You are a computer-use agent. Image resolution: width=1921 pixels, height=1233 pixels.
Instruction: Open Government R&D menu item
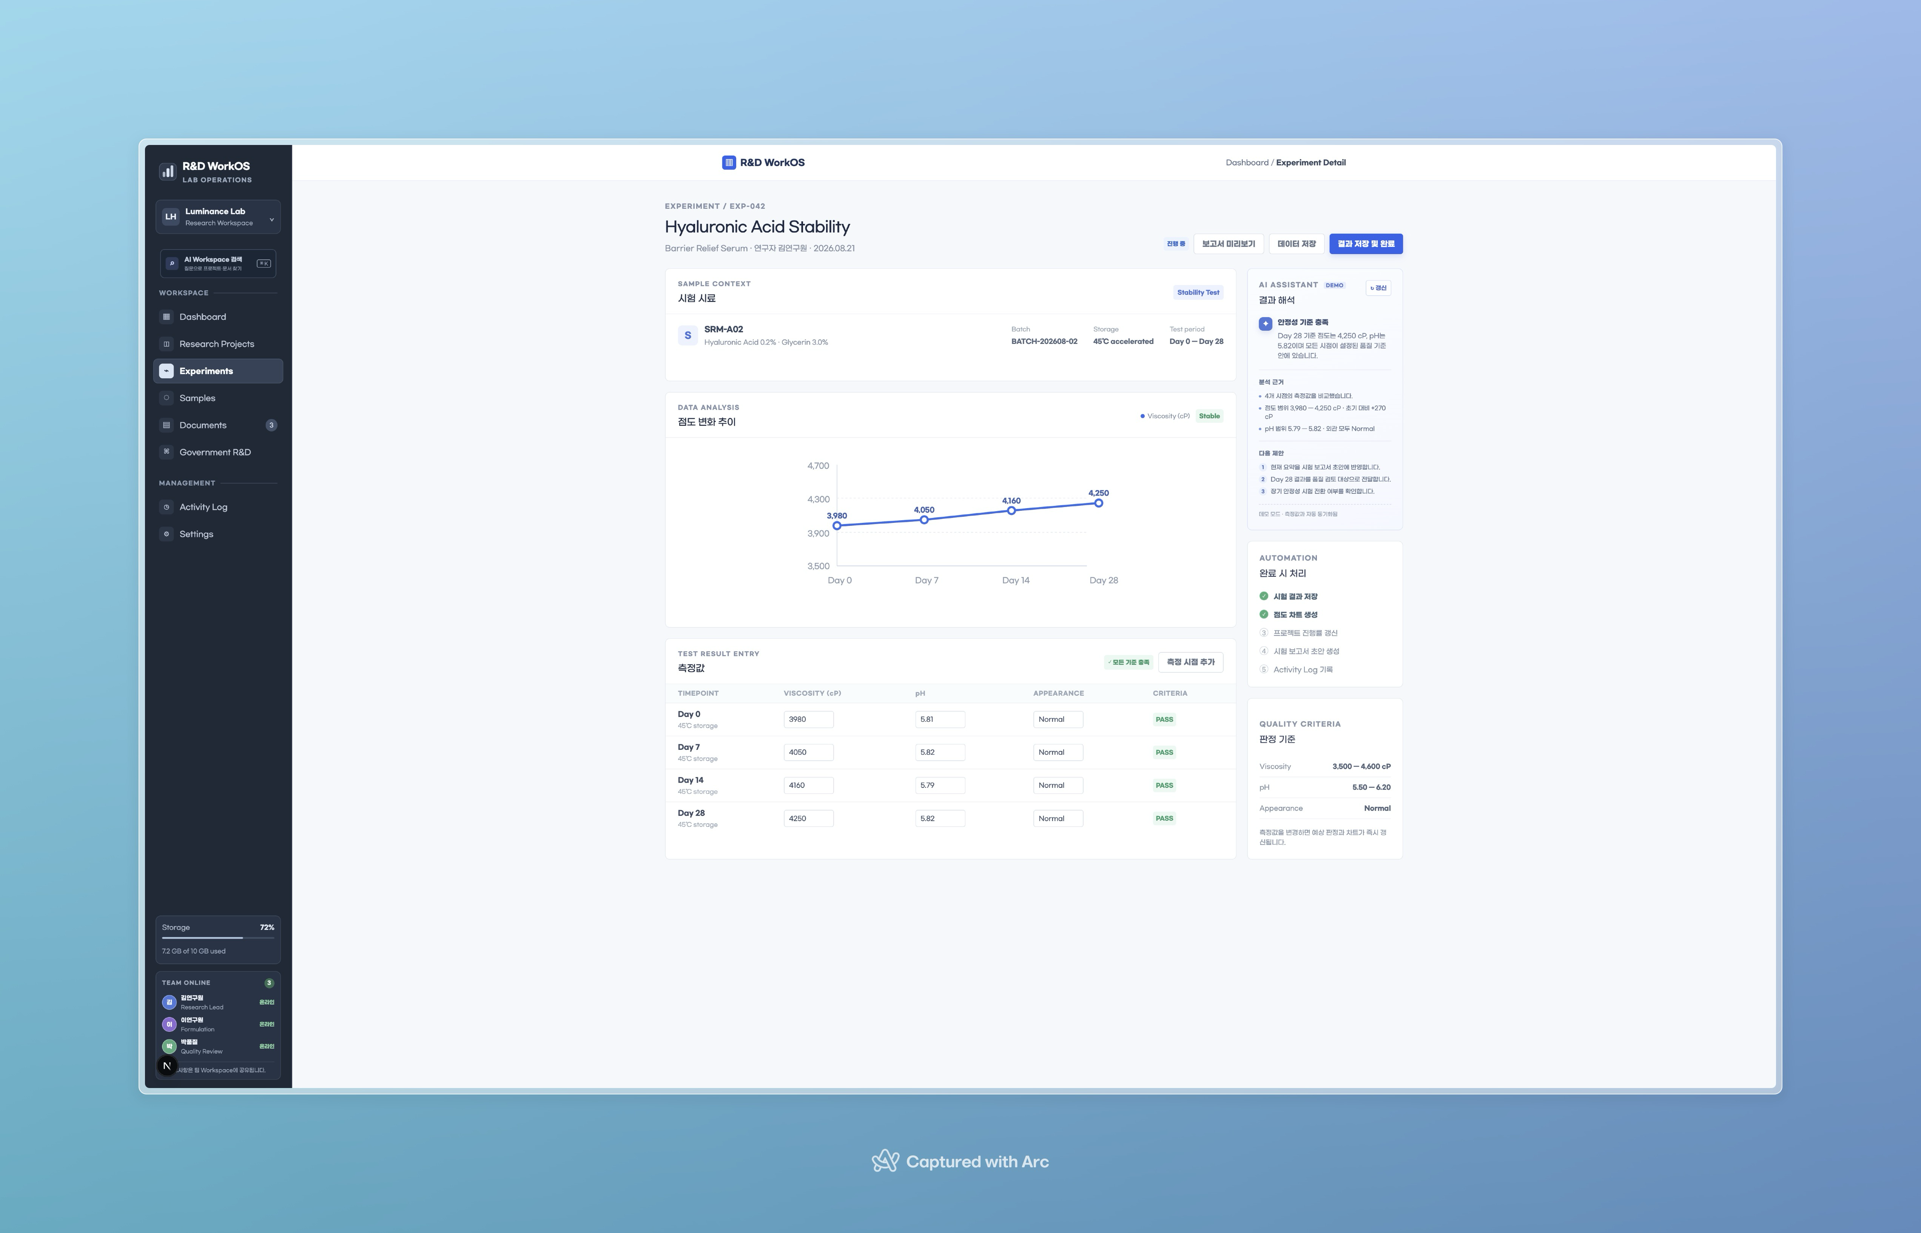click(218, 452)
